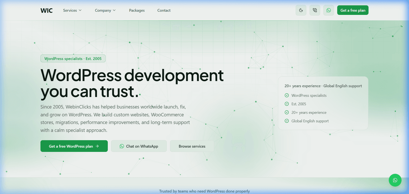Click 20+ years experience list item

(x=309, y=112)
